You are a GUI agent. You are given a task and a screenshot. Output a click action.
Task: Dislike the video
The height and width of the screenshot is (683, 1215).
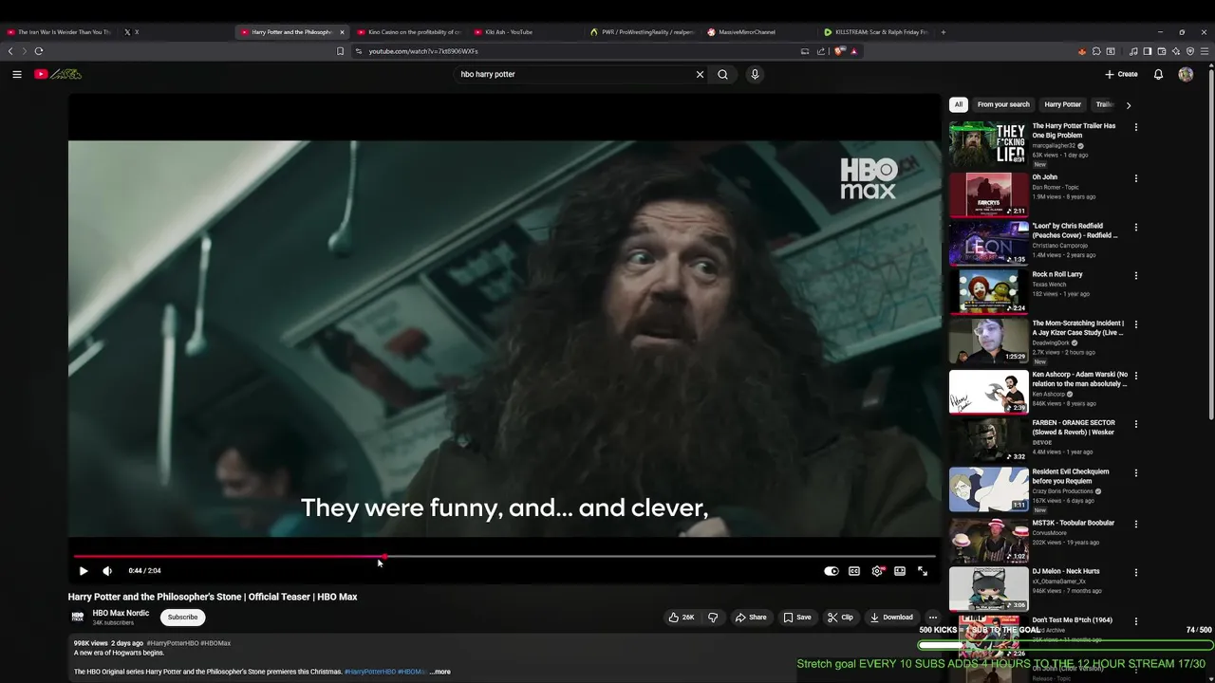click(713, 618)
